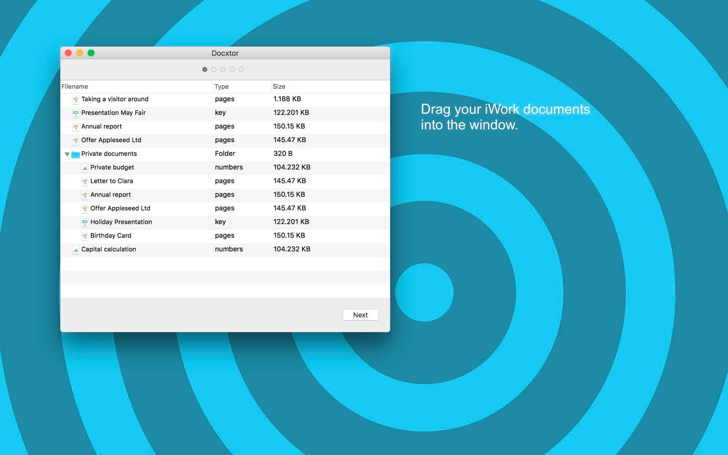Image resolution: width=728 pixels, height=455 pixels.
Task: Sort by the Filename column header
Action: tap(136, 86)
